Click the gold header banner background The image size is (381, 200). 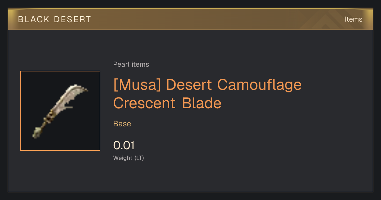(190, 19)
